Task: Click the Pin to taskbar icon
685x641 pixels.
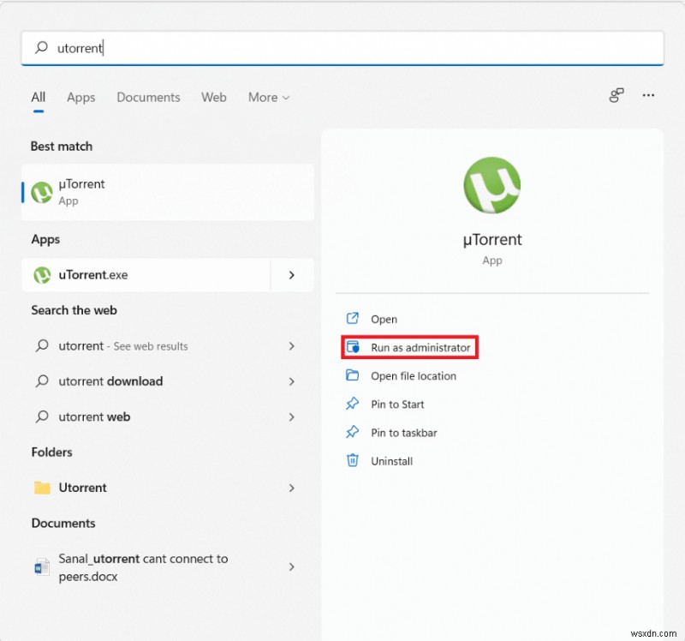Action: [354, 433]
